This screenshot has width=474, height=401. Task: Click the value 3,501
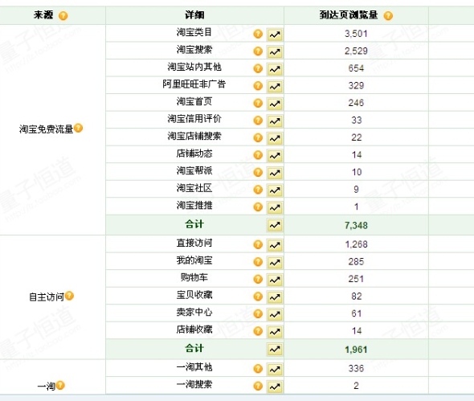pyautogui.click(x=356, y=34)
